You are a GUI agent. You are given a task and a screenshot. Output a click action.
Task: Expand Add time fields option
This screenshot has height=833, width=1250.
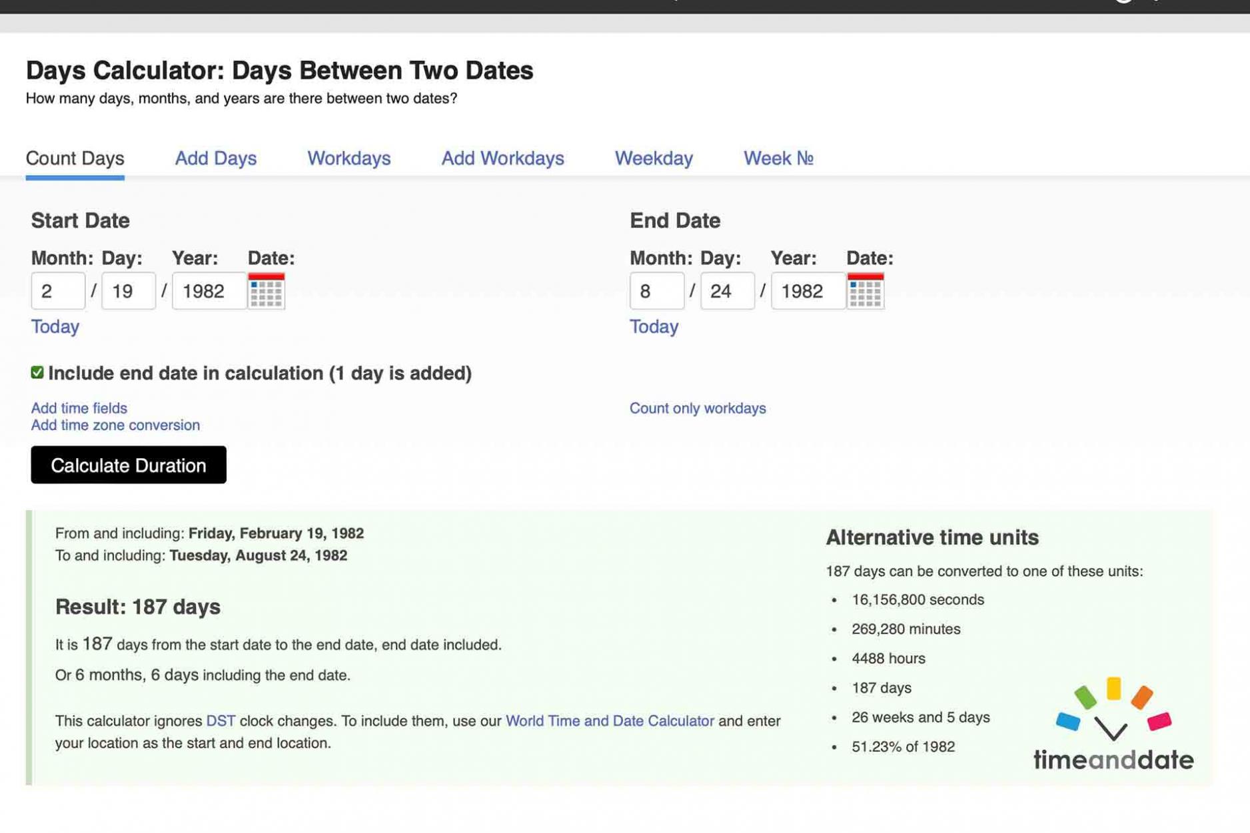79,408
